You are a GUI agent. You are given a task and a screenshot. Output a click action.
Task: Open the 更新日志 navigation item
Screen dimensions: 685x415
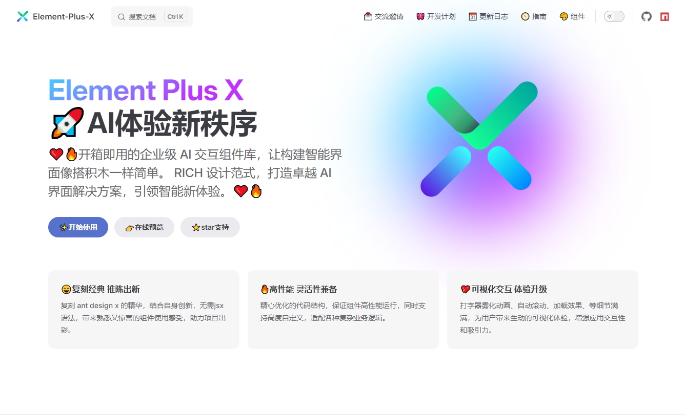pyautogui.click(x=488, y=16)
